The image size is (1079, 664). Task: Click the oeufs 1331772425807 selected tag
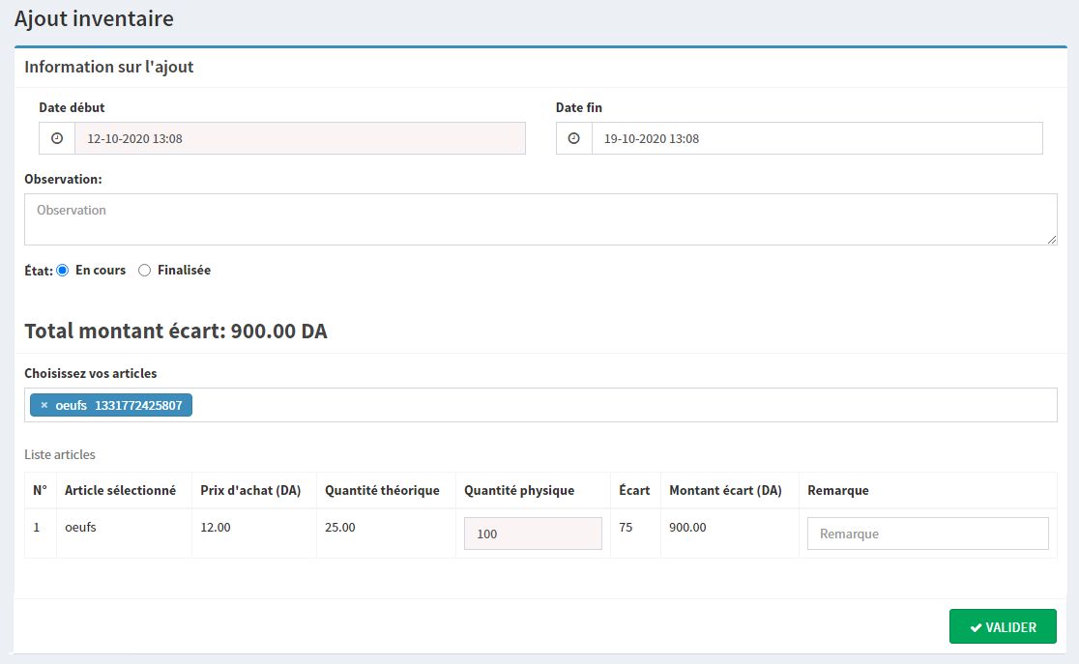click(x=120, y=405)
